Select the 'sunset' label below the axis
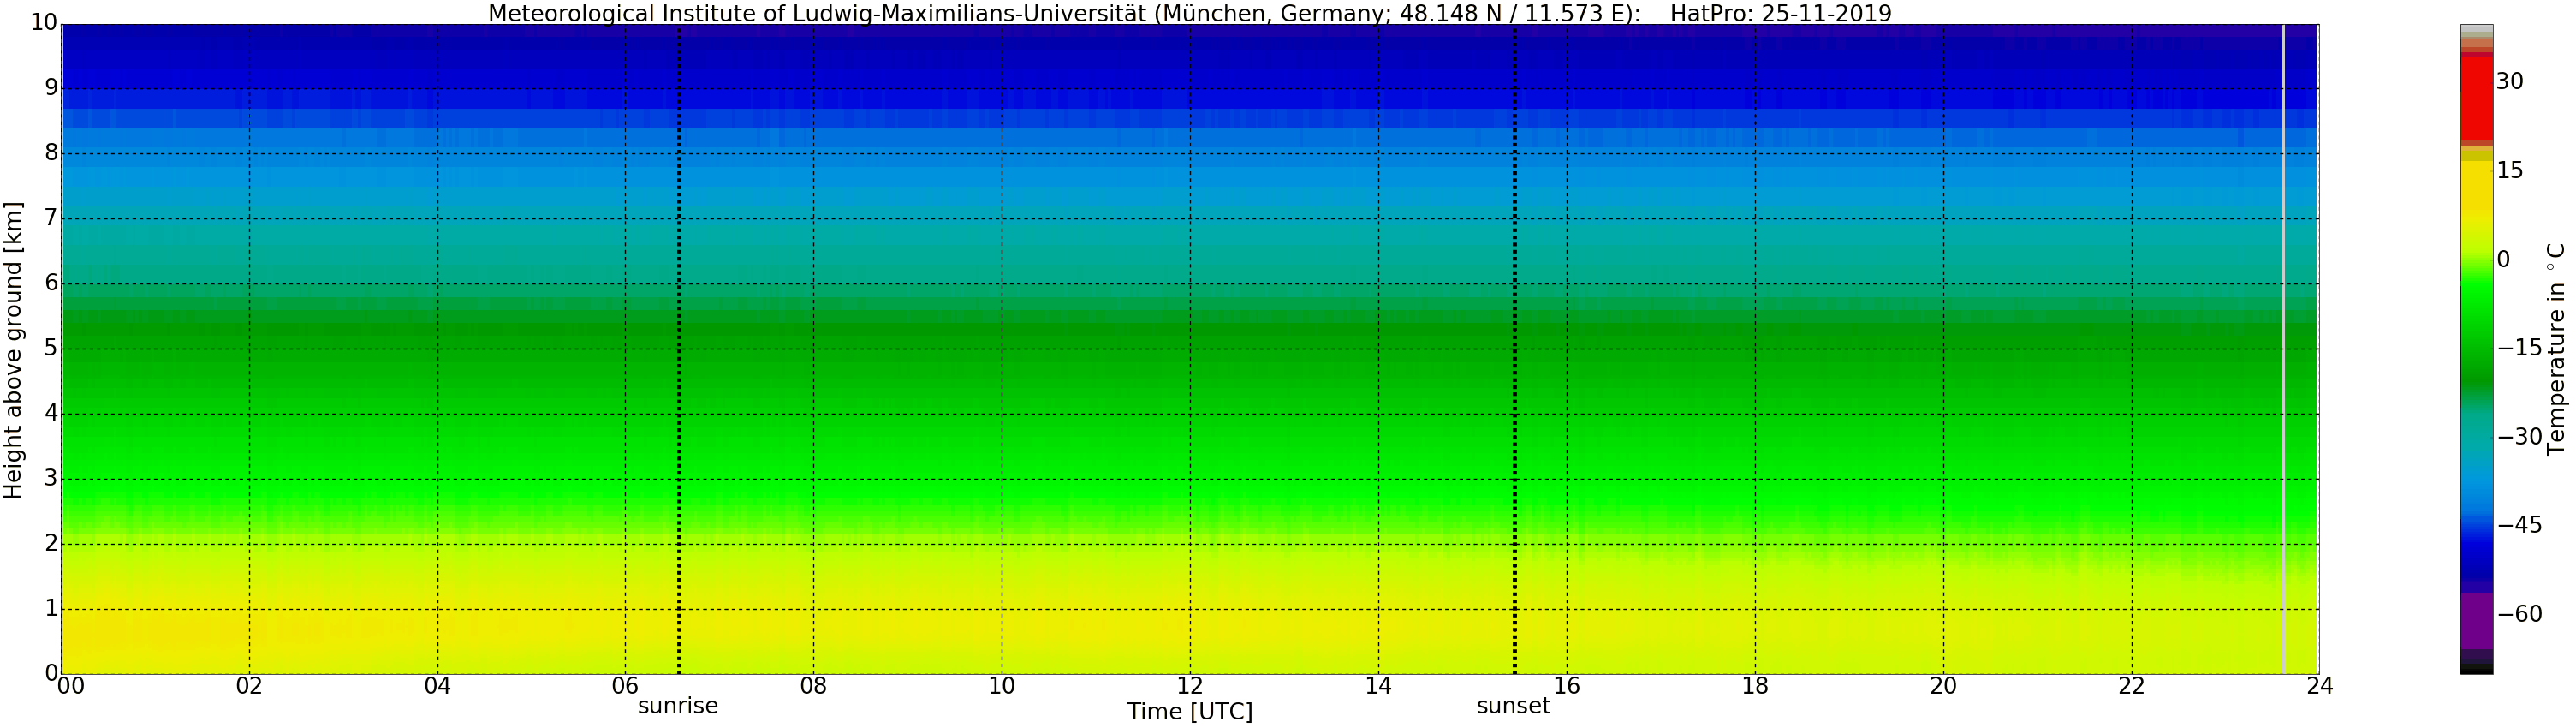Viewport: 2576px width, 728px height. pyautogui.click(x=1513, y=706)
